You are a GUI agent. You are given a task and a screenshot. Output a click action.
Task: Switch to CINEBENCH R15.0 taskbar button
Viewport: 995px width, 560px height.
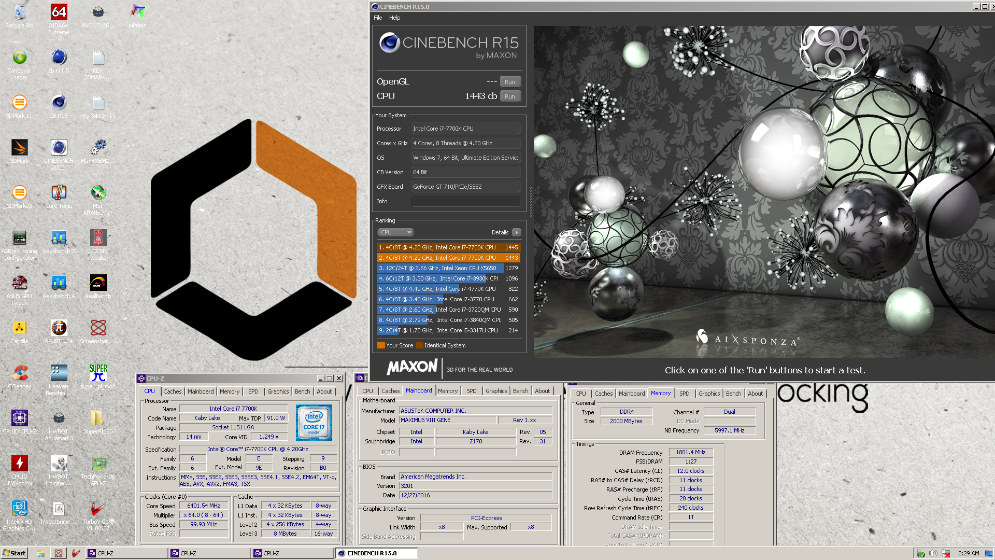(377, 553)
